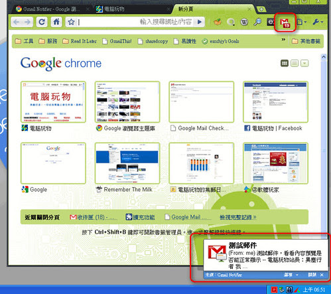Viewport: 331px width, 294px height.
Task: Open new tab page options dropdown
Action: (304, 63)
